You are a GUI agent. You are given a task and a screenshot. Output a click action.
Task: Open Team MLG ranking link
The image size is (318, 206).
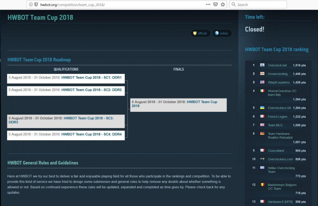(275, 125)
